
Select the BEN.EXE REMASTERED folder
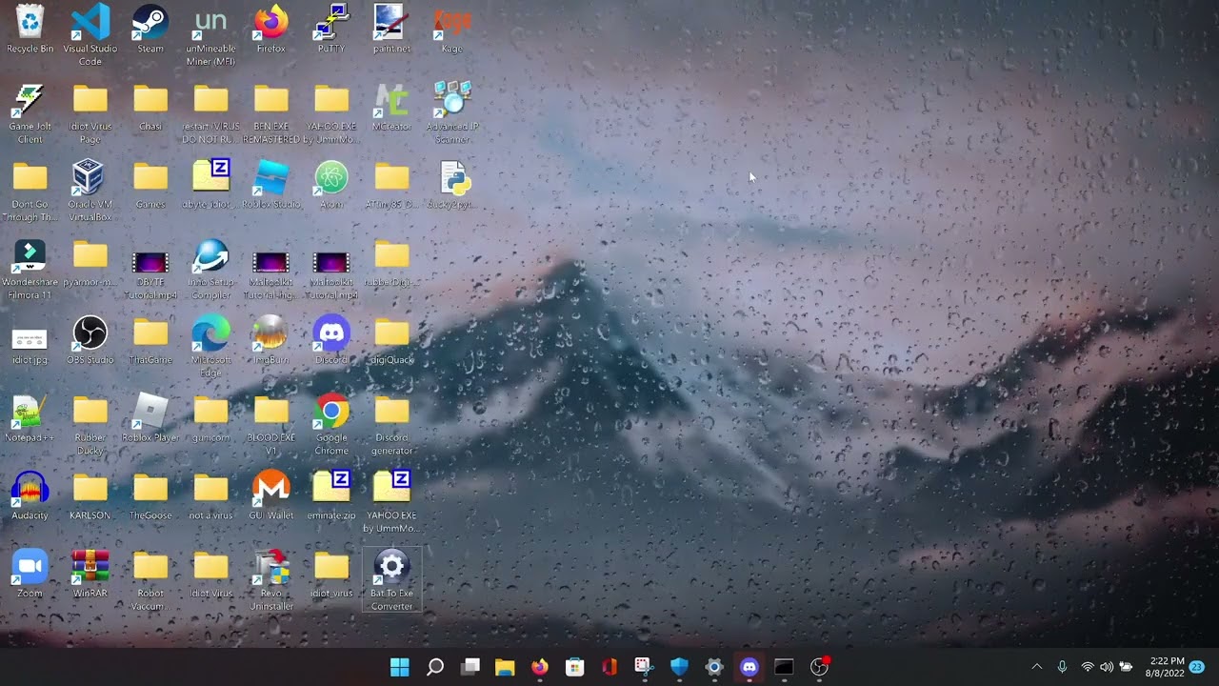tap(271, 113)
